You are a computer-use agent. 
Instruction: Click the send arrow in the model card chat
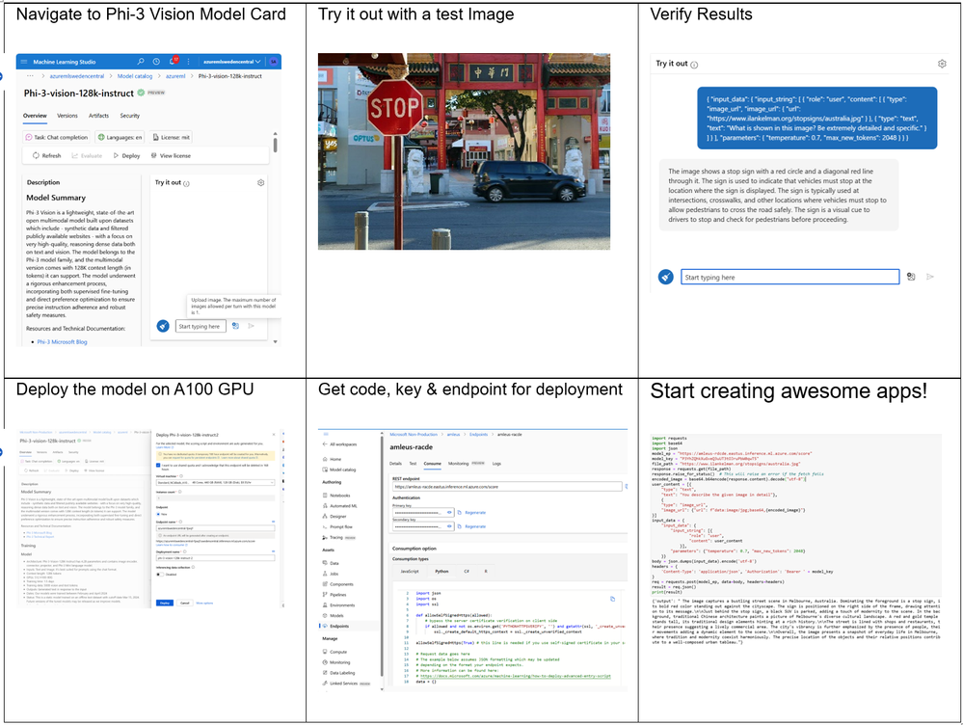coord(252,326)
